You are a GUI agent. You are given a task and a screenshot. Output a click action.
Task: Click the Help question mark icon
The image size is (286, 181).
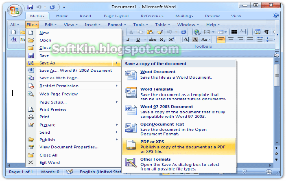(276, 15)
